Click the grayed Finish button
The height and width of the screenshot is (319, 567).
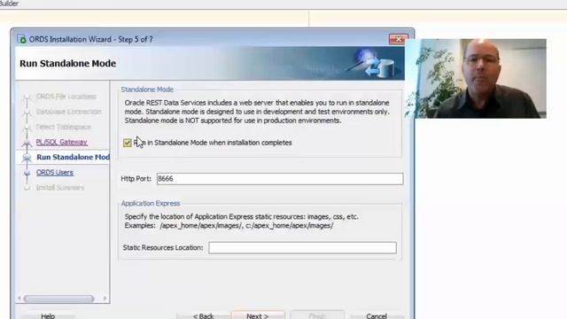pyautogui.click(x=317, y=315)
